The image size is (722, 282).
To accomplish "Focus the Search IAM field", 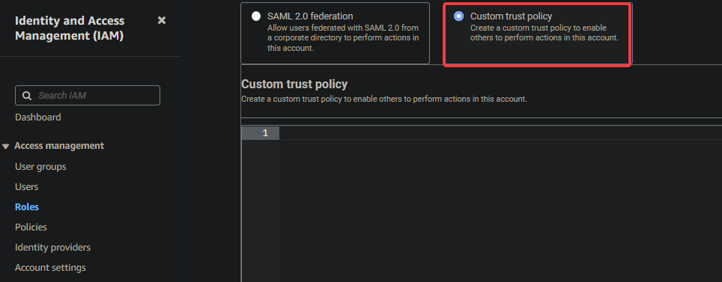I will 88,95.
